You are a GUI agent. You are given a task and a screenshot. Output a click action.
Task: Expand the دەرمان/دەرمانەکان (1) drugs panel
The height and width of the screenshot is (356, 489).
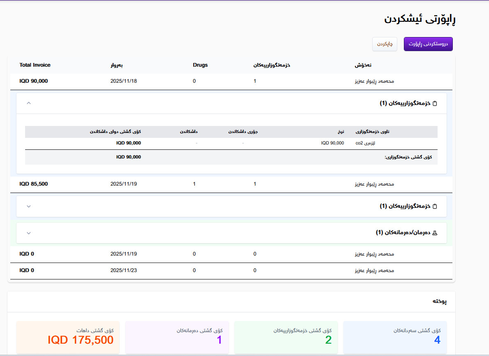click(29, 233)
